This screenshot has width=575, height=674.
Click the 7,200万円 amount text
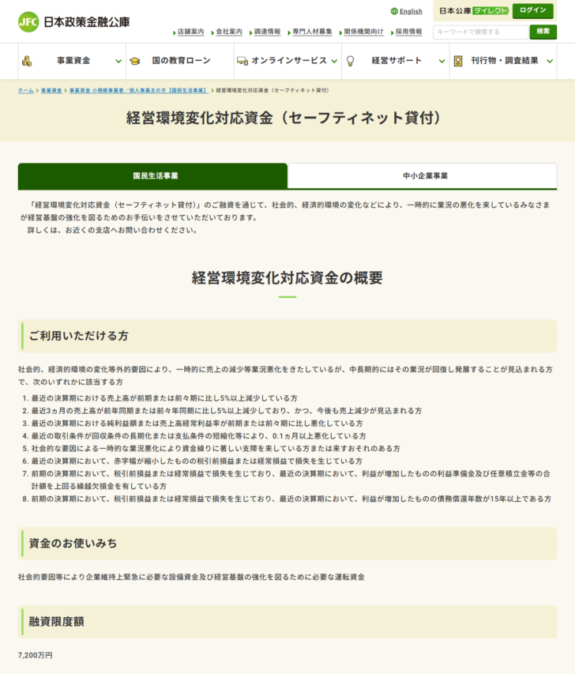tap(36, 656)
